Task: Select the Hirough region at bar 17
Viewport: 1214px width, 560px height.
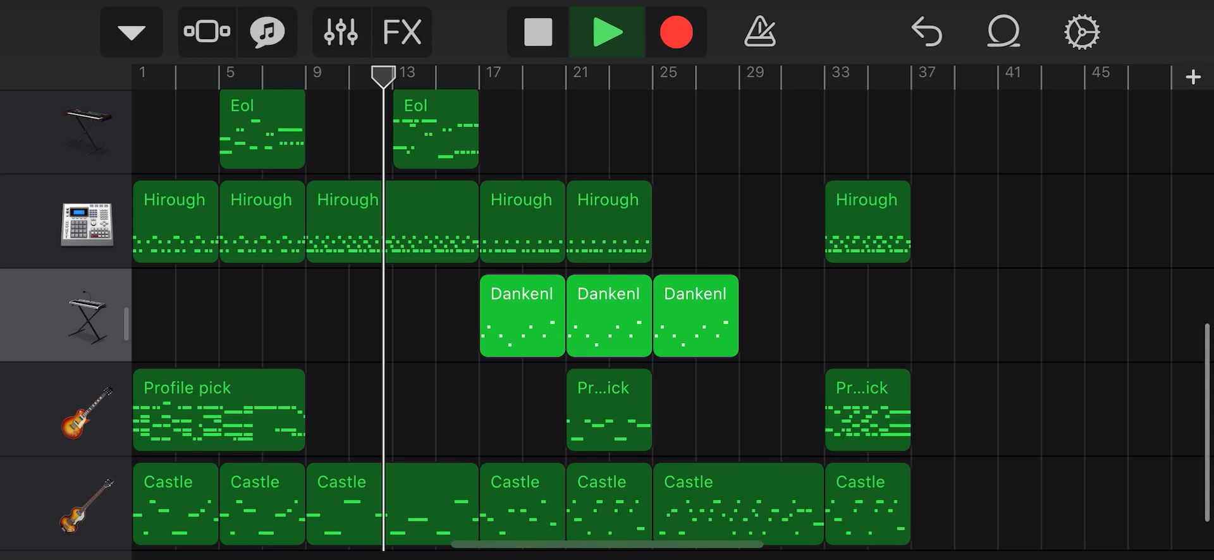Action: tap(522, 222)
